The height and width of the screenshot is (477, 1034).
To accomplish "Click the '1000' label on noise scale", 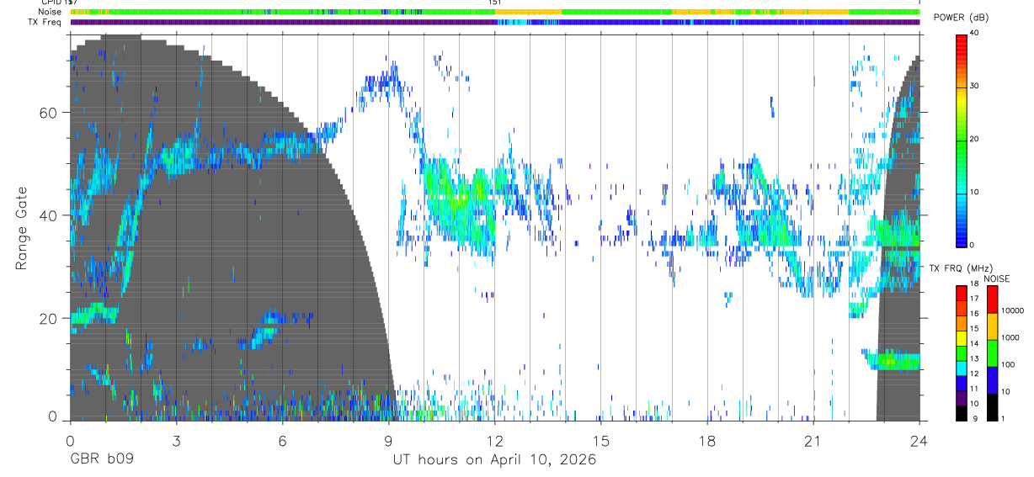I will pos(1011,337).
